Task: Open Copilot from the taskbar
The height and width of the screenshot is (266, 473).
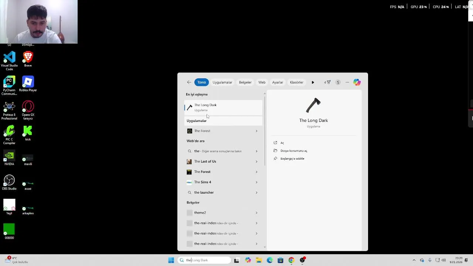Action: coord(248,260)
